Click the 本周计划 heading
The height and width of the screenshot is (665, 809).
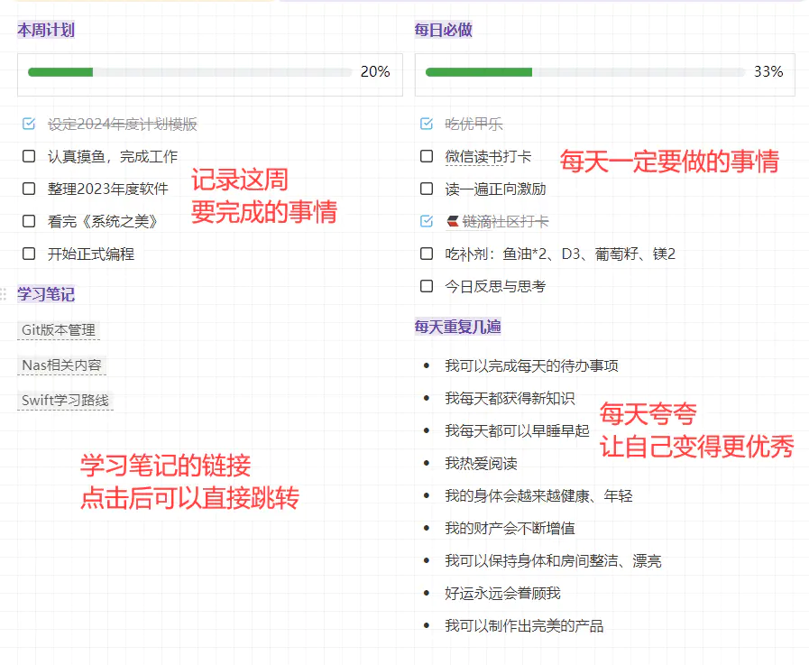click(46, 30)
